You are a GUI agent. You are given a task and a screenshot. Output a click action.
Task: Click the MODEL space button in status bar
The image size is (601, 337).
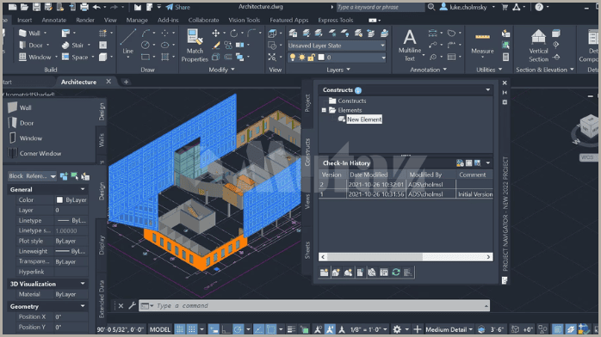[x=160, y=329]
